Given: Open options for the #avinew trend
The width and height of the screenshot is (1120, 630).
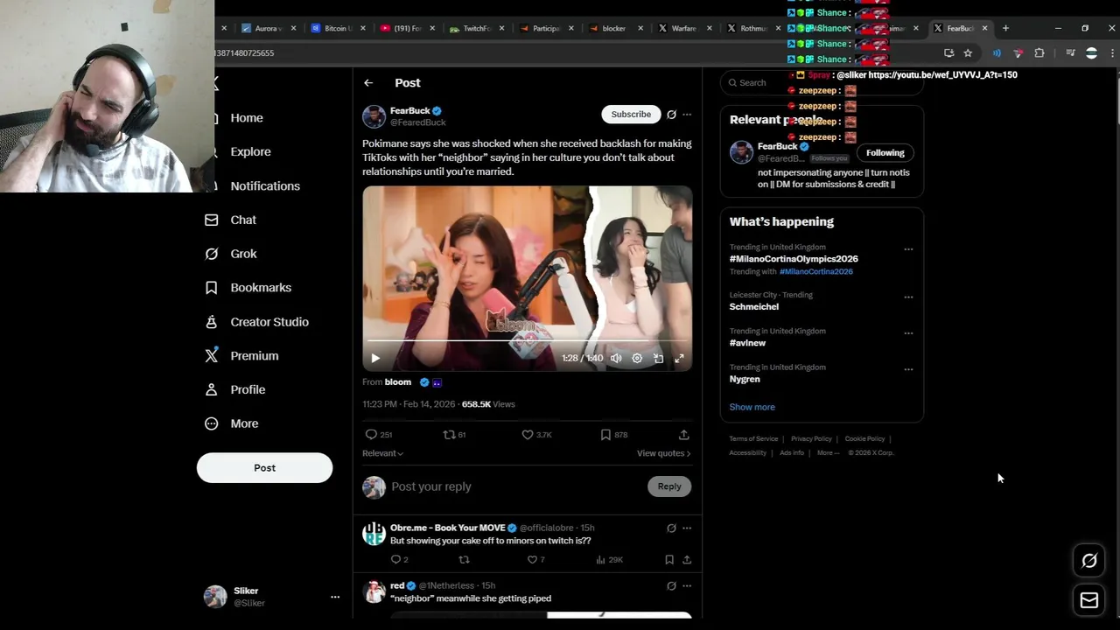Looking at the screenshot, I should point(908,333).
